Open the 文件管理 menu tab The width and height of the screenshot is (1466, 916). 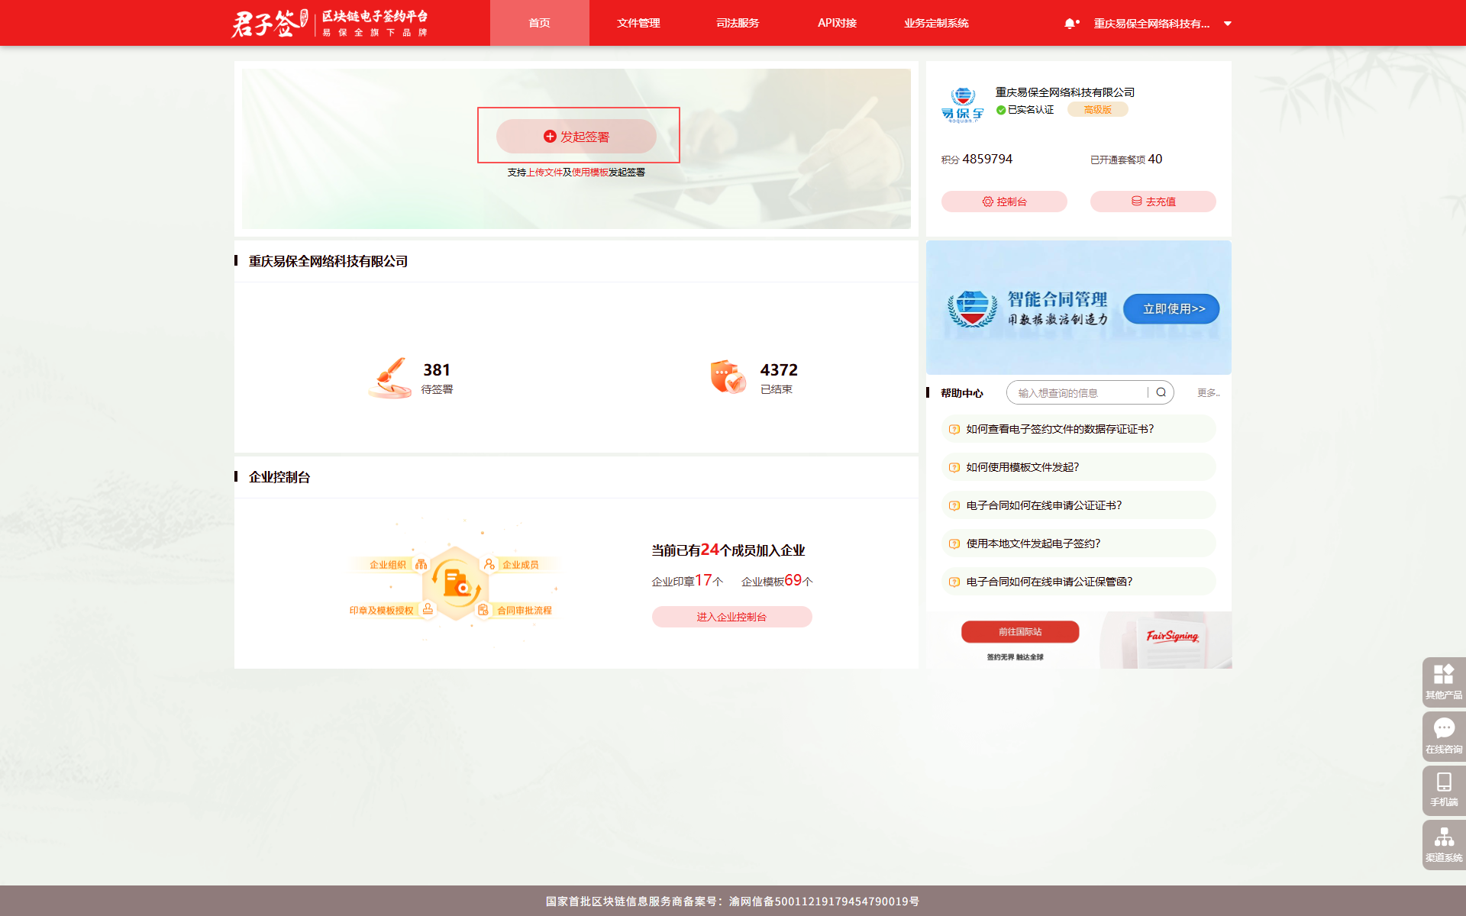coord(638,23)
